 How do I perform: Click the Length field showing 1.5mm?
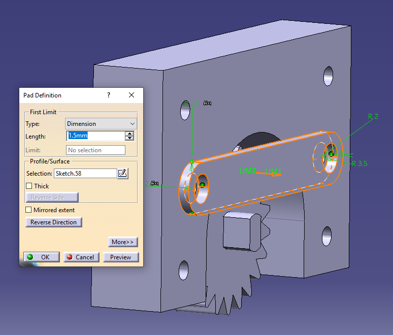95,136
